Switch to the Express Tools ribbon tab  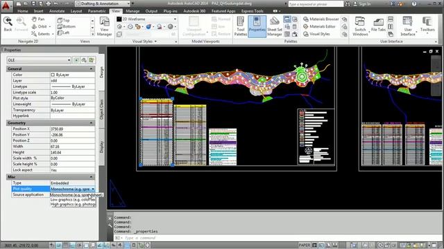(x=253, y=11)
